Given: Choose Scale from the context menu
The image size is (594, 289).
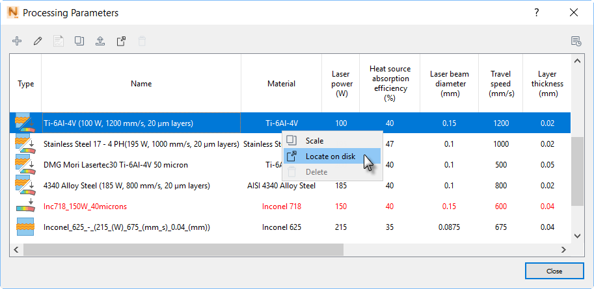Looking at the screenshot, I should (x=314, y=141).
